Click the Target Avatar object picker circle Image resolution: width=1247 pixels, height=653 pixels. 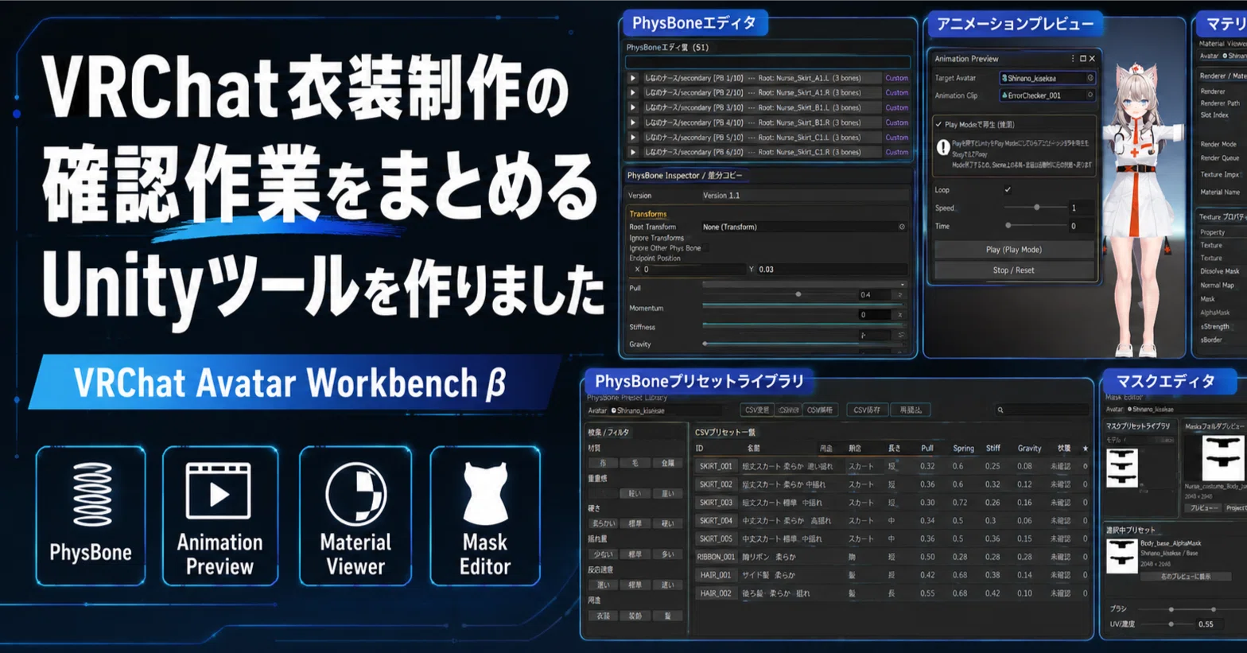[1090, 78]
